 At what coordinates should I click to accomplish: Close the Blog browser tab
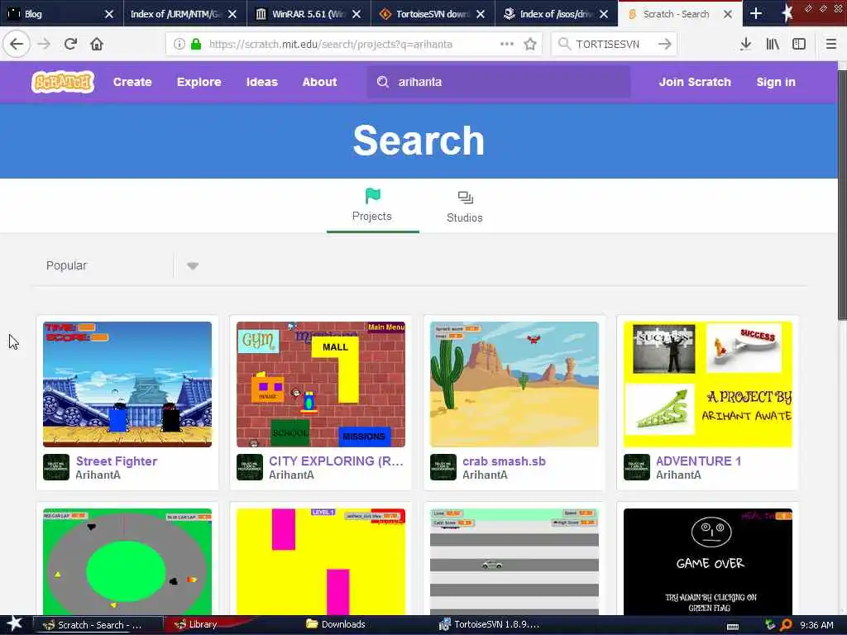pos(108,14)
